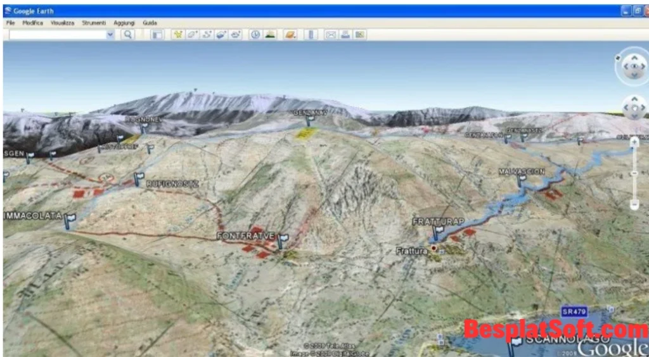Click the GENZANAV placemark flag
Viewport: 649px width, 357px height.
(310, 120)
